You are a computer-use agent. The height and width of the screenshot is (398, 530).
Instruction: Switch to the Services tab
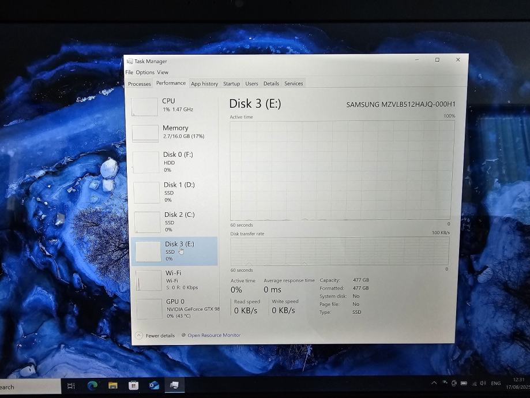(294, 83)
